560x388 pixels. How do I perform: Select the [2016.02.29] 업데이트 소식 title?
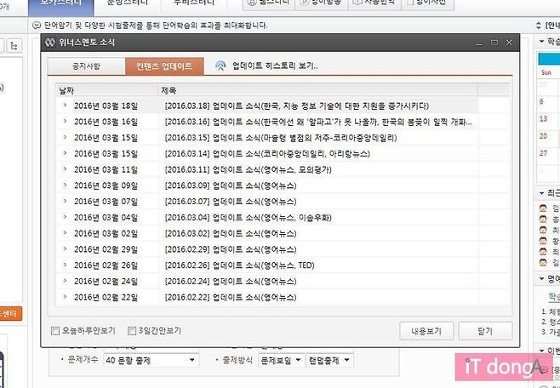point(231,249)
